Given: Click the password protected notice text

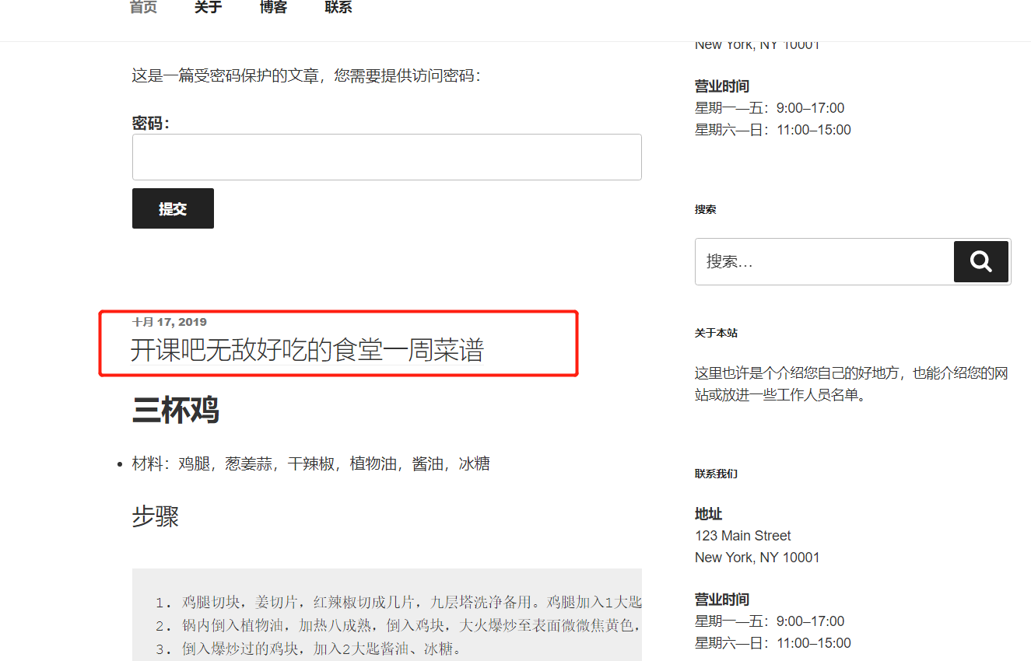Looking at the screenshot, I should (307, 75).
